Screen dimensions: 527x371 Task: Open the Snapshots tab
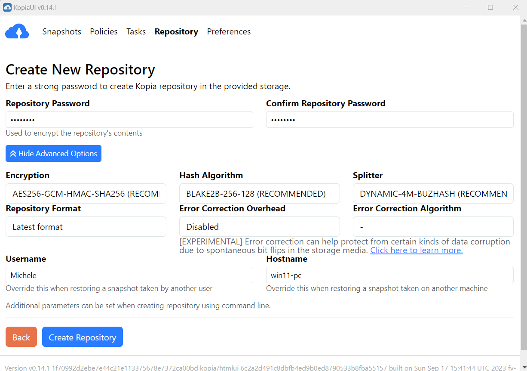click(61, 31)
